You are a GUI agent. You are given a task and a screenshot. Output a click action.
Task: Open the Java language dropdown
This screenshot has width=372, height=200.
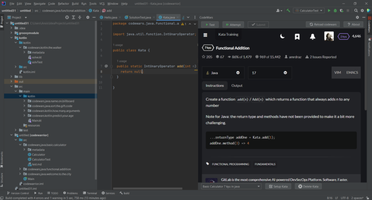tap(223, 73)
